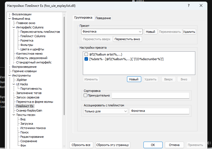Close the settings dialog window
This screenshot has width=212, height=149.
(x=201, y=5)
